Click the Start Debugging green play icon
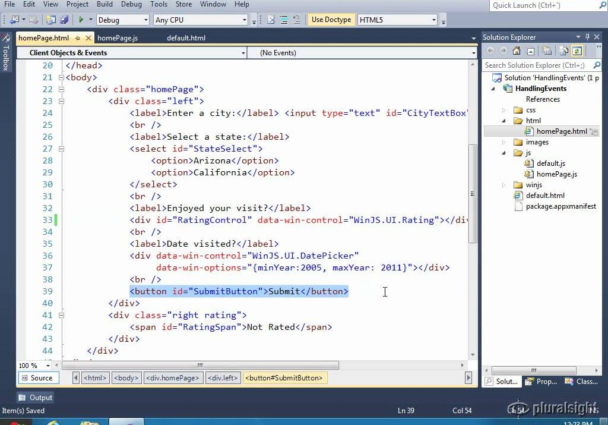The height and width of the screenshot is (425, 608). (x=81, y=20)
